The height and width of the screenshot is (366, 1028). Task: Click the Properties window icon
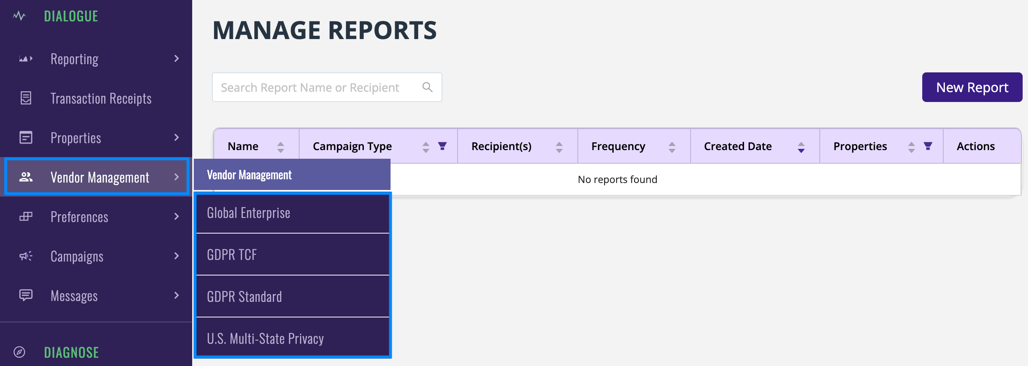pyautogui.click(x=26, y=137)
